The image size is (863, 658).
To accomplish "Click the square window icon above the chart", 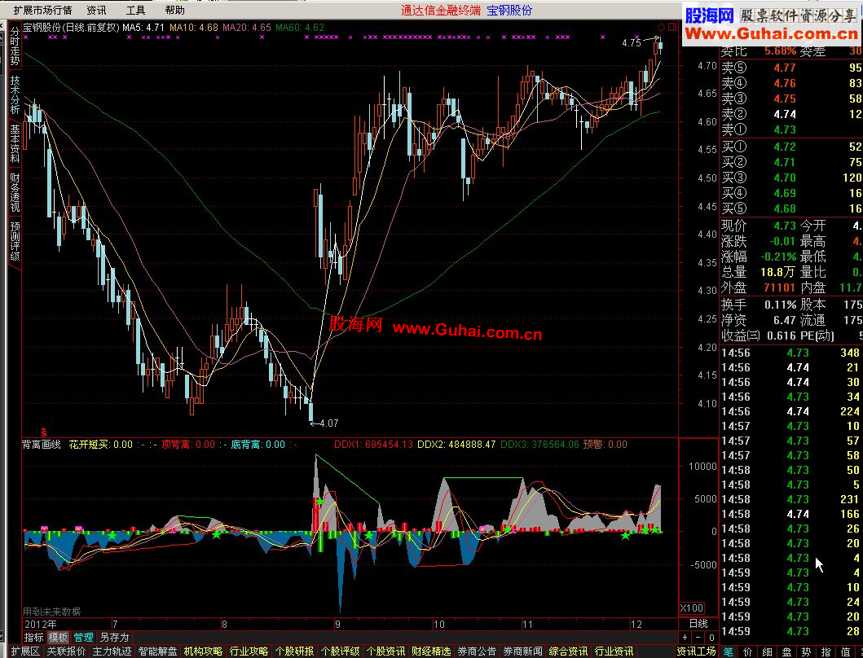I will (672, 27).
